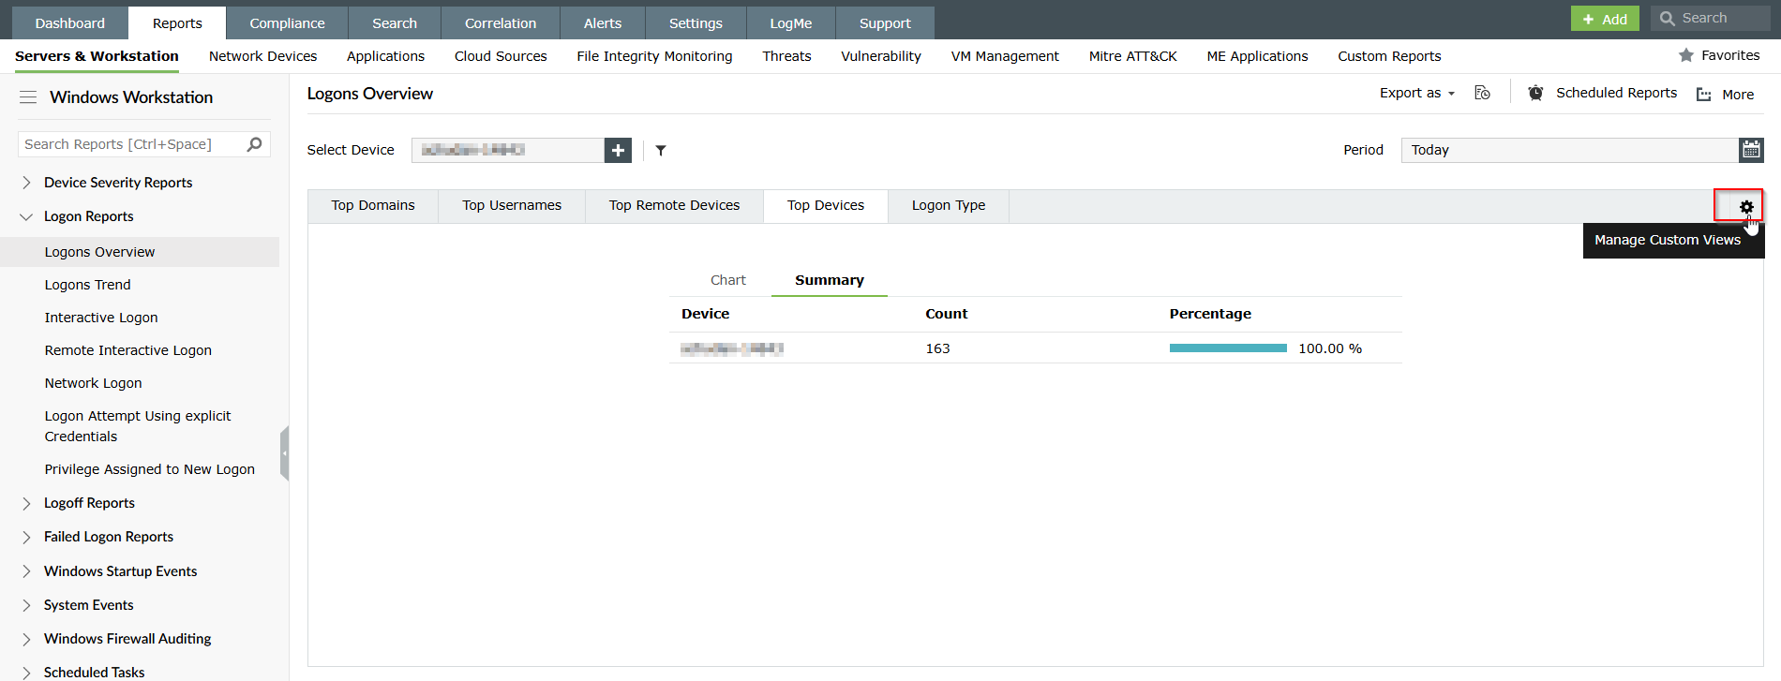
Task: Open the Export as dropdown
Action: (1416, 93)
